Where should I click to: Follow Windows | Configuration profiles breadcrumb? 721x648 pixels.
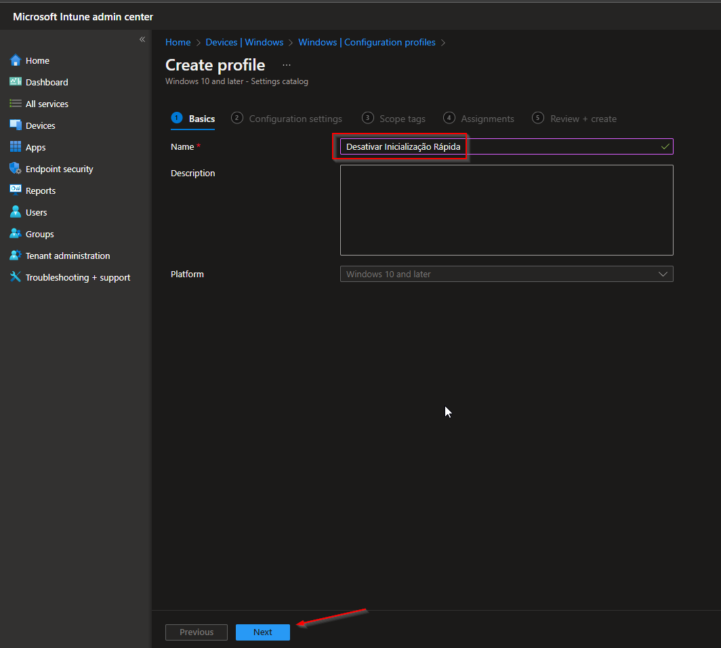point(367,42)
